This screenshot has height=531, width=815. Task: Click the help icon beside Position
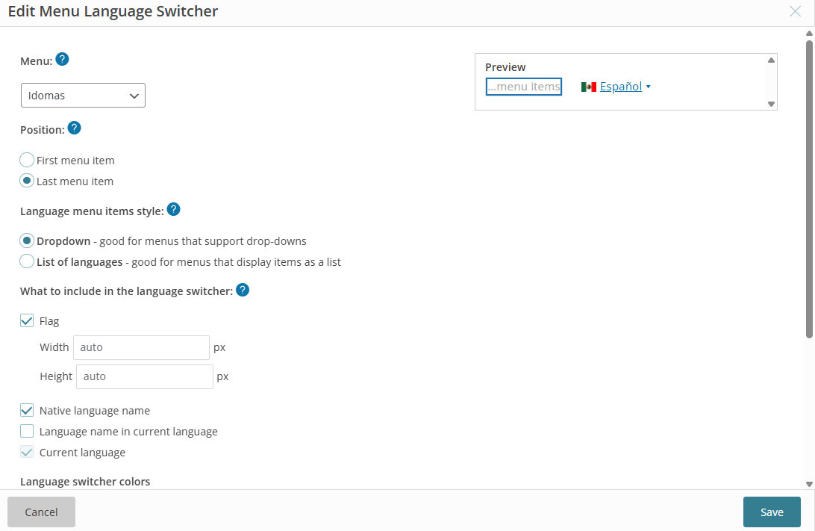tap(74, 128)
